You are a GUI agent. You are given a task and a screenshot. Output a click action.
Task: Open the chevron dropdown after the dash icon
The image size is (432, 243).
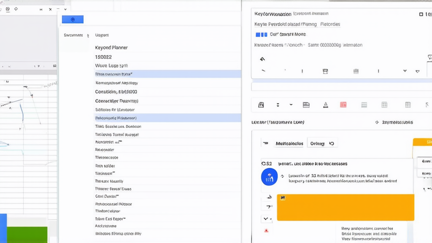65,9
